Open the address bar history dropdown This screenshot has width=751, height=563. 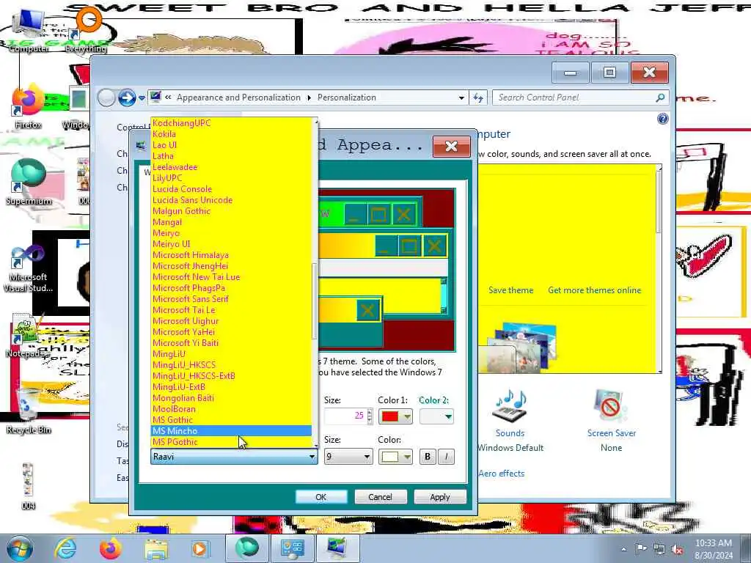pos(461,97)
